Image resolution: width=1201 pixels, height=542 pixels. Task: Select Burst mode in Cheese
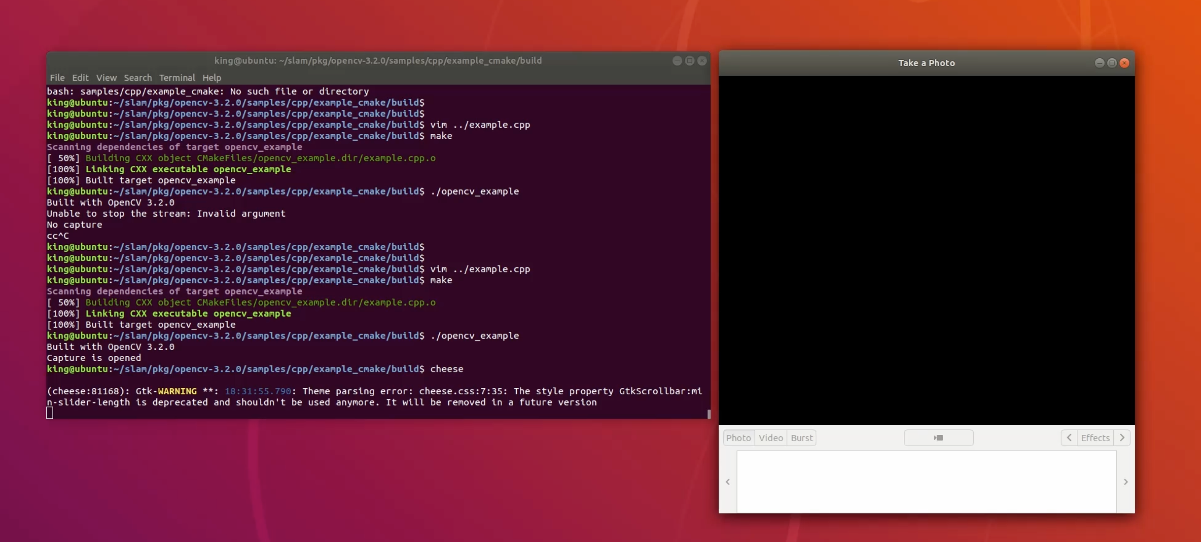802,438
